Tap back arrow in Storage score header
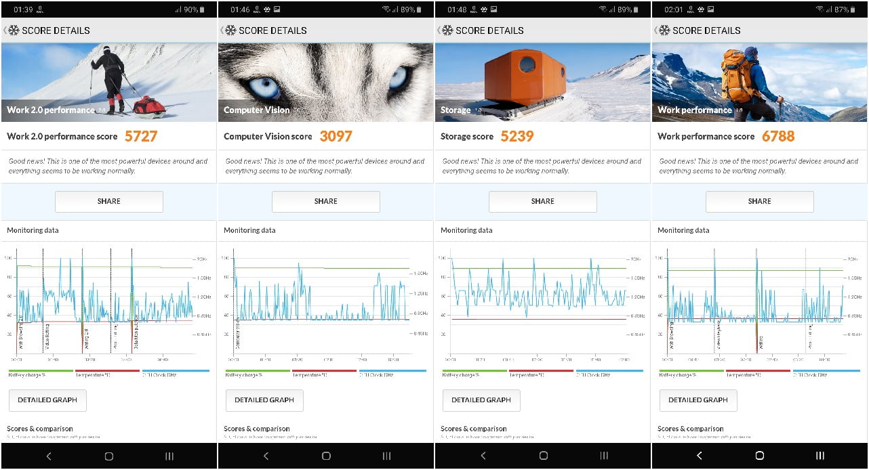The height and width of the screenshot is (470, 869). coord(439,30)
